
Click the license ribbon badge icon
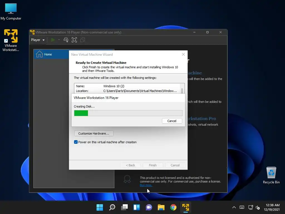point(127,179)
